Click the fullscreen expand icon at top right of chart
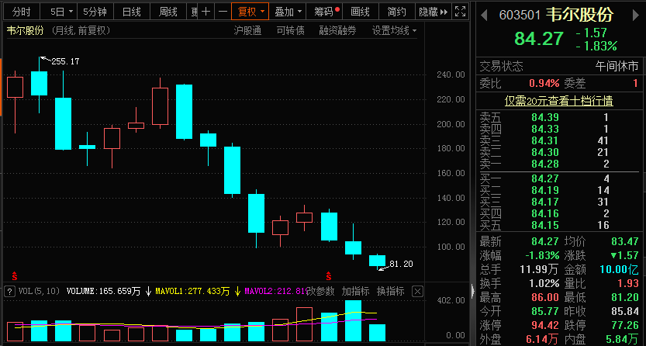The image size is (646, 346). (461, 12)
